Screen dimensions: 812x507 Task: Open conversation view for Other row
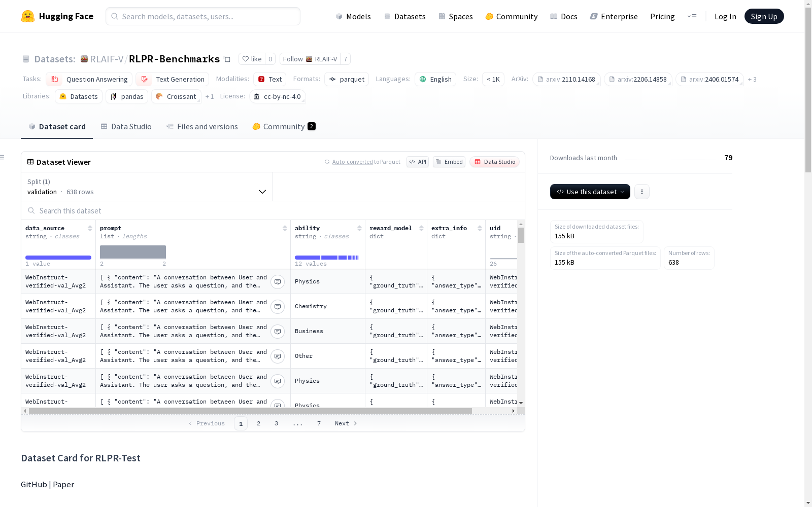(x=278, y=356)
